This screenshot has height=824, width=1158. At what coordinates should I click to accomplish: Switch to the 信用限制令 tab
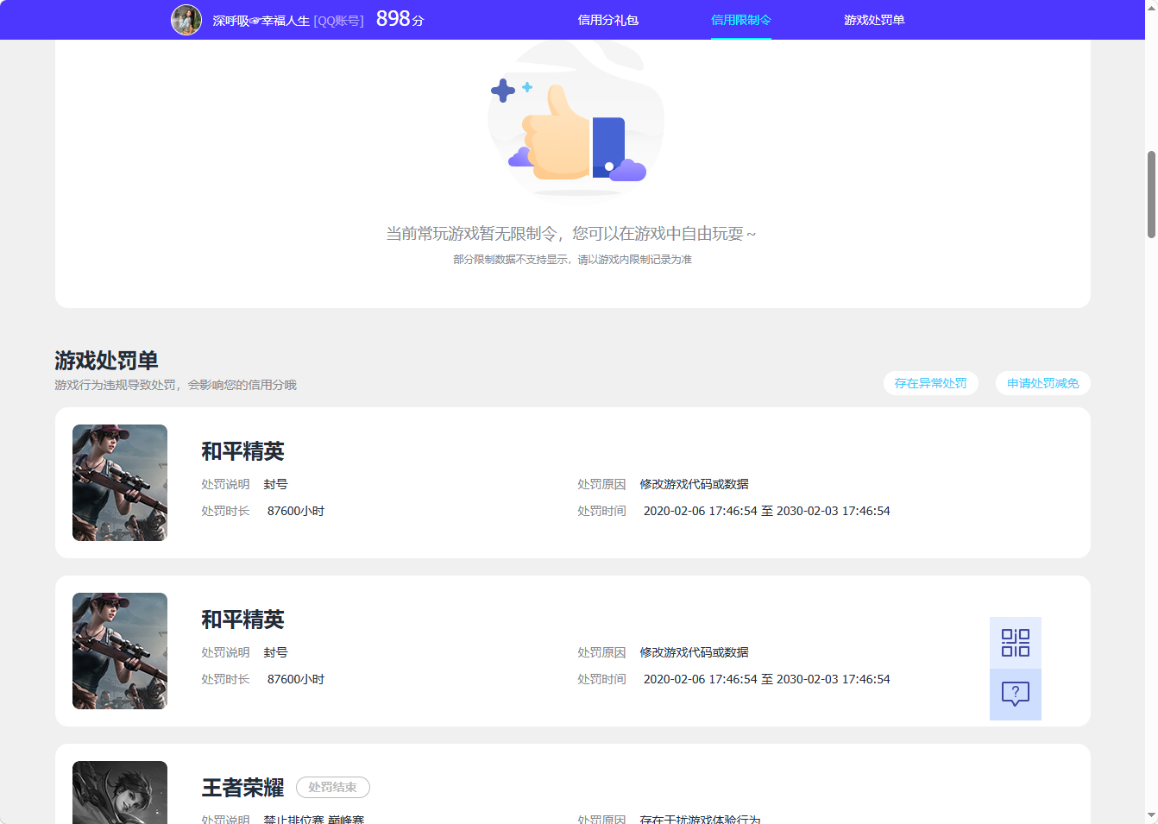click(741, 20)
